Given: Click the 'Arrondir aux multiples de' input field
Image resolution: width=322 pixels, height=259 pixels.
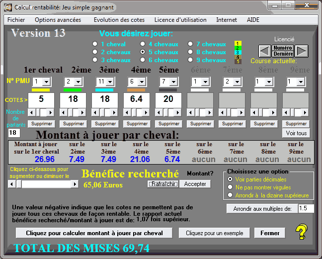Looking at the screenshot, I should [306, 209].
